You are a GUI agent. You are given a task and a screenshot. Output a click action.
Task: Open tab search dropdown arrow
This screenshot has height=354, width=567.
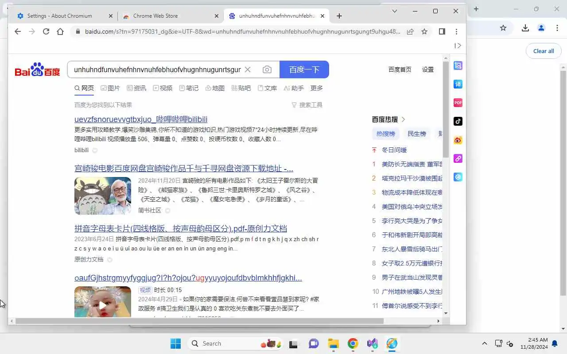point(395,11)
